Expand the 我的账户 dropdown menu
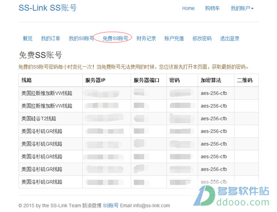This screenshot has width=277, height=212. [x=242, y=8]
